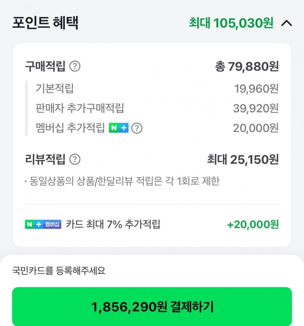Tap the 최대 25,150원 review amount
This screenshot has width=304, height=326.
tap(243, 159)
